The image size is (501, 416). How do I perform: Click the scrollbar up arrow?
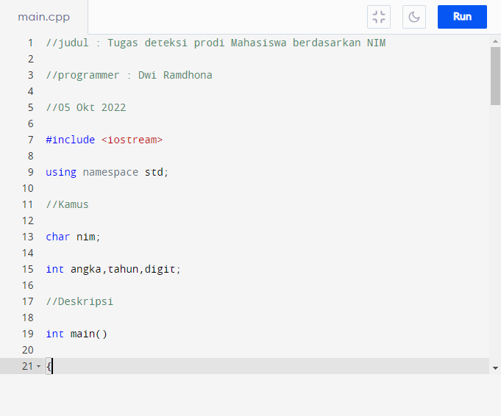click(495, 41)
